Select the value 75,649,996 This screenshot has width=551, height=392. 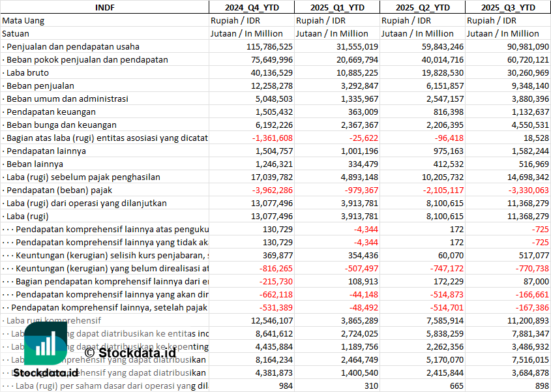[x=272, y=60]
